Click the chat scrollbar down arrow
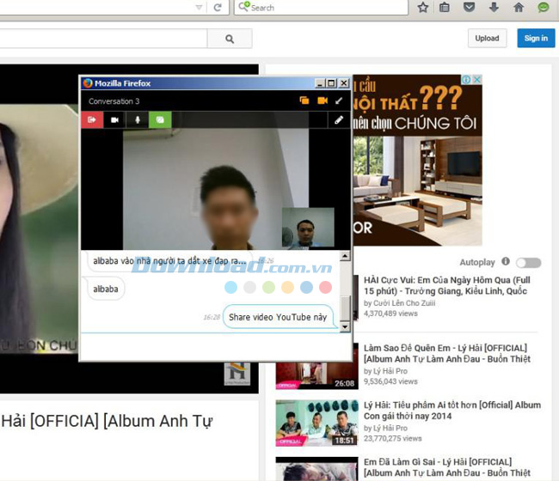 click(346, 327)
